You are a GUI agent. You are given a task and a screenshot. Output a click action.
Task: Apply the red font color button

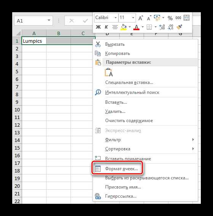tap(136, 27)
